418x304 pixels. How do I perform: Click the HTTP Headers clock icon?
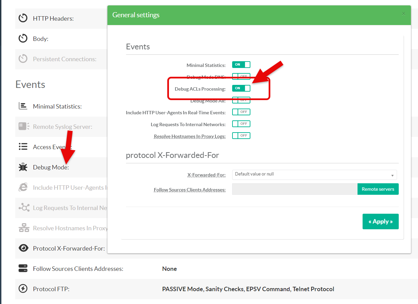[x=23, y=18]
